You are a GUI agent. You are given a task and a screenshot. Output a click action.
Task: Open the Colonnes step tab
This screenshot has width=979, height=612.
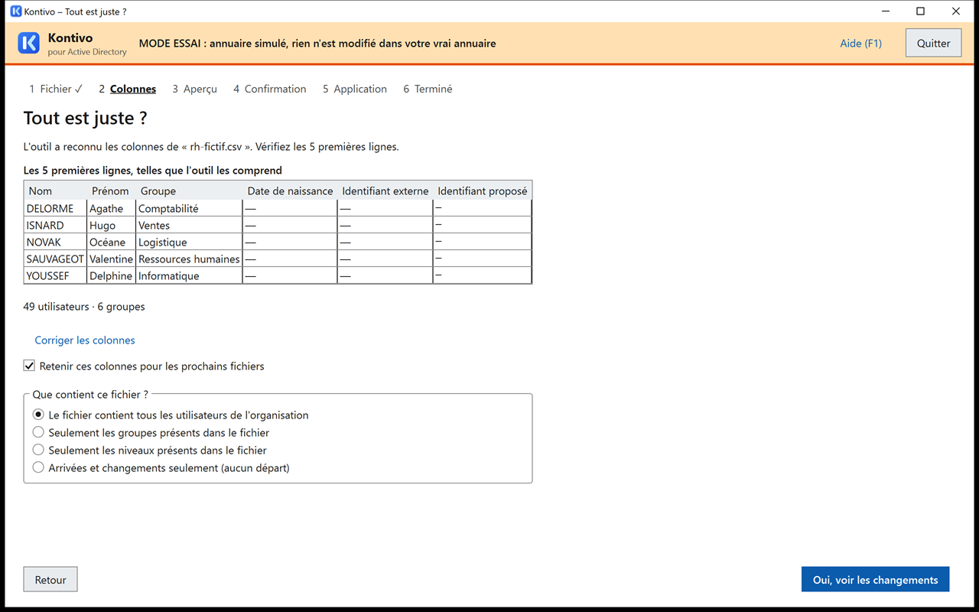[x=127, y=89]
